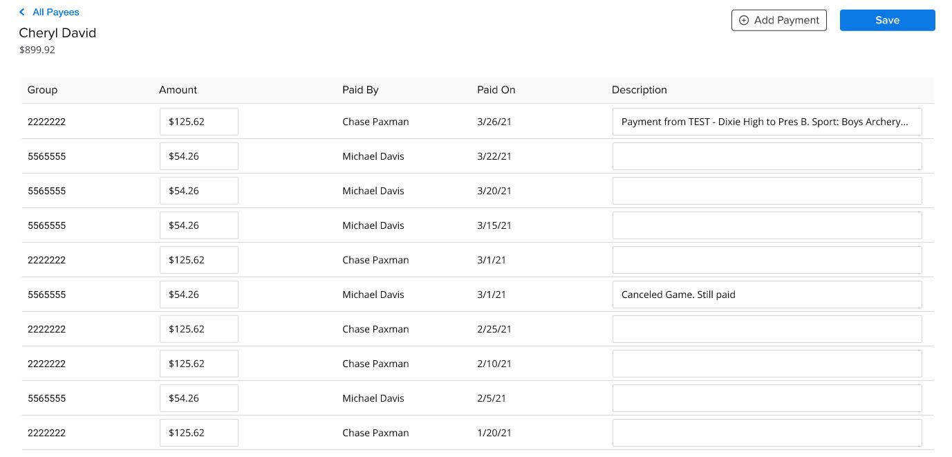Click group 2222222 in the 2/10/21 row
Image resolution: width=952 pixels, height=457 pixels.
47,364
